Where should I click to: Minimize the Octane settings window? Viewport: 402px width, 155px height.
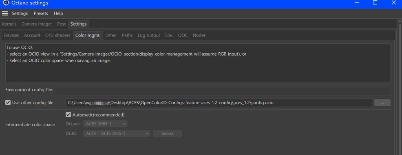click(x=356, y=2)
